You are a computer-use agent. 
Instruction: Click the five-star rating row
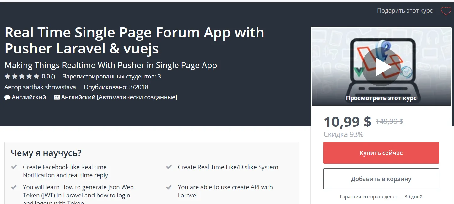pyautogui.click(x=22, y=76)
